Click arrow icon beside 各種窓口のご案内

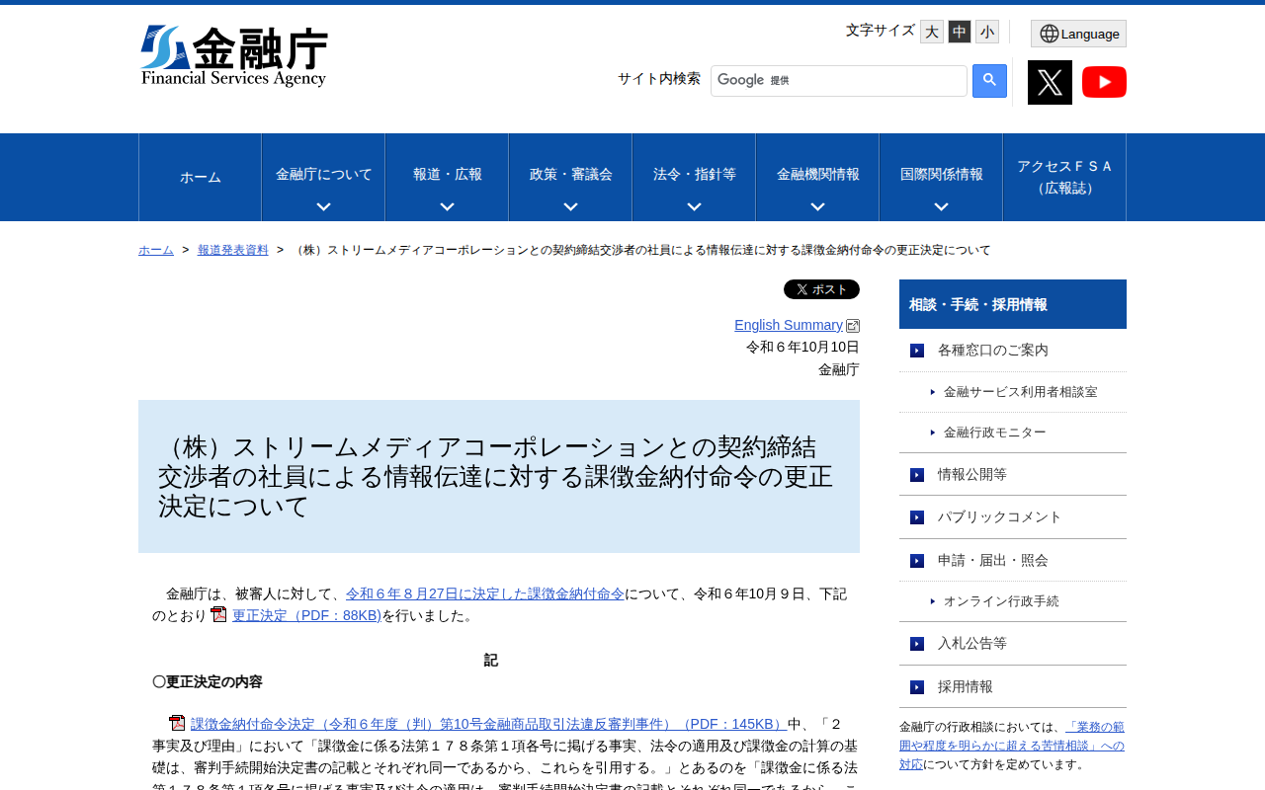point(917,351)
